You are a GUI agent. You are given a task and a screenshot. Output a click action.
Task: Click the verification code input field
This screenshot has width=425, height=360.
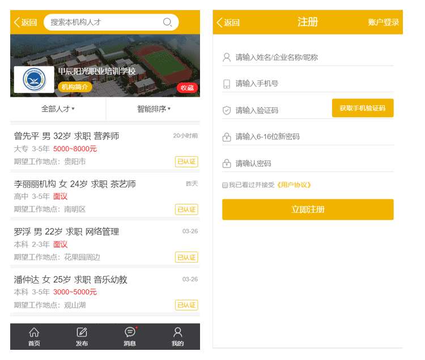pyautogui.click(x=277, y=110)
